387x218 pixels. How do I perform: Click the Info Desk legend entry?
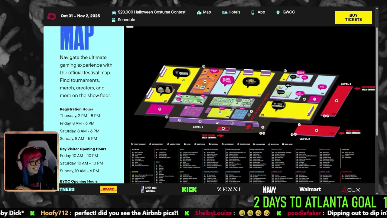click(287, 144)
